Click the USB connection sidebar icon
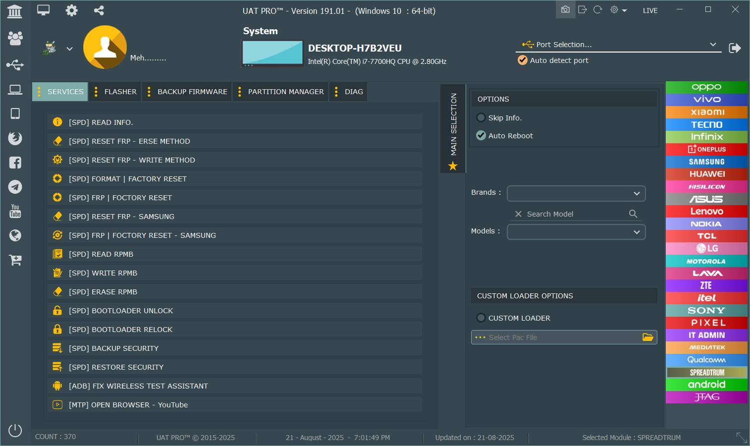Screen dimensions: 750x446 click(x=15, y=65)
